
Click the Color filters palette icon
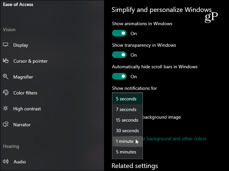6,92
